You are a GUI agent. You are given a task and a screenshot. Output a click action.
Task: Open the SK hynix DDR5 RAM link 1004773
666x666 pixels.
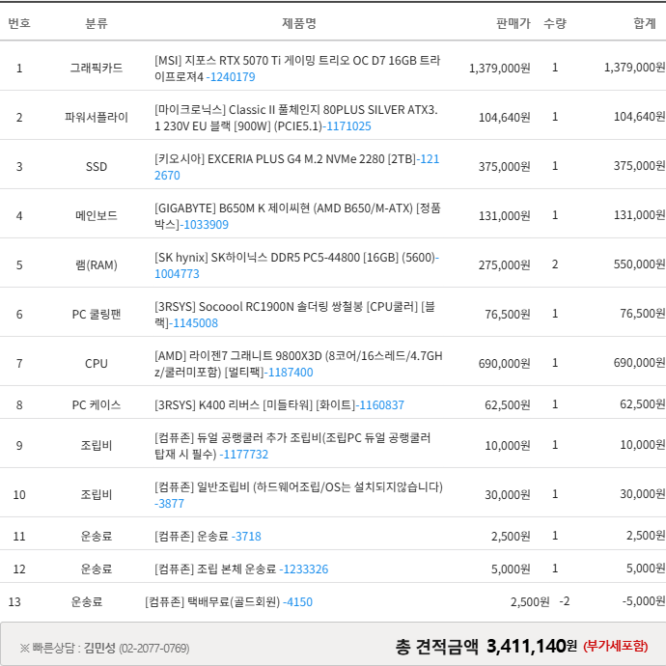point(177,273)
